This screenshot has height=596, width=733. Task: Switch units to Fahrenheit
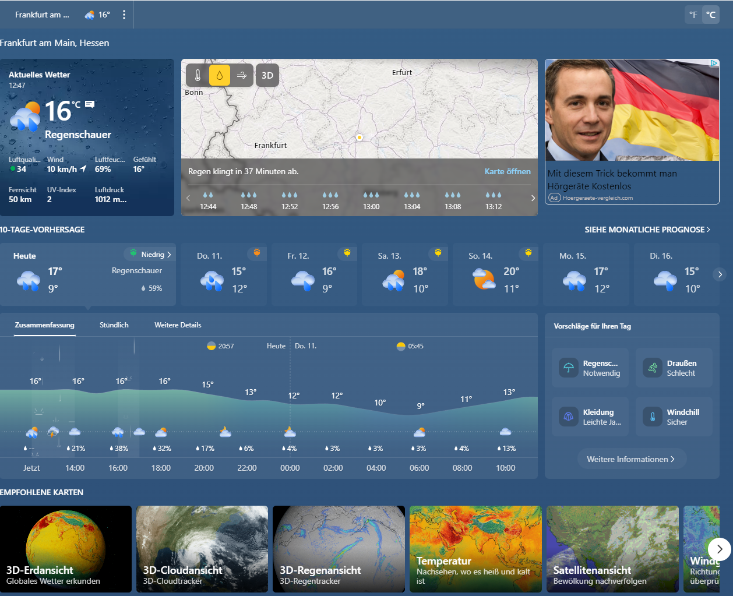click(x=693, y=15)
